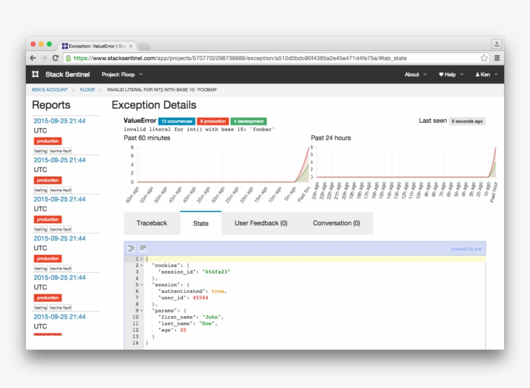The height and width of the screenshot is (388, 530).
Task: Reload the current page
Action: (x=56, y=58)
